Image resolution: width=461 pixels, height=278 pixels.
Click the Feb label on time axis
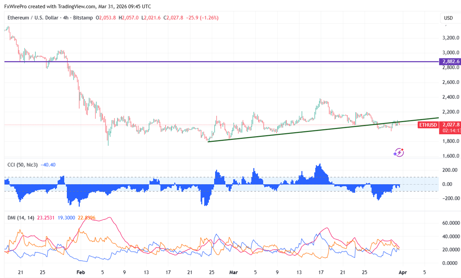click(81, 272)
